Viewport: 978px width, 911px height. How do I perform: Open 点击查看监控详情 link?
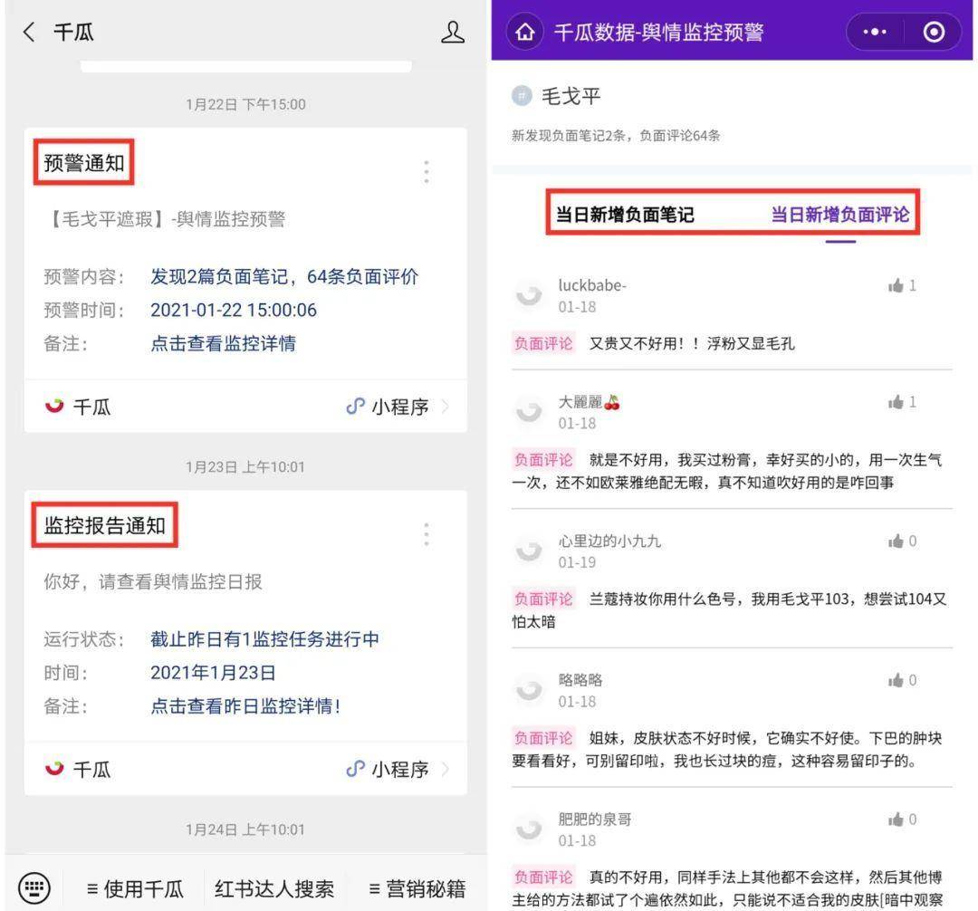click(x=224, y=343)
